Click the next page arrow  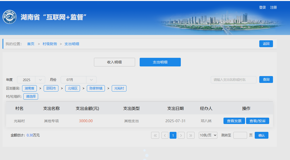181,135
